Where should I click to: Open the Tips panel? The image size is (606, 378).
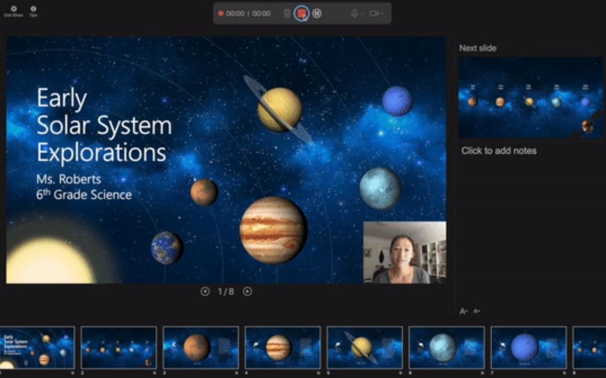point(33,11)
